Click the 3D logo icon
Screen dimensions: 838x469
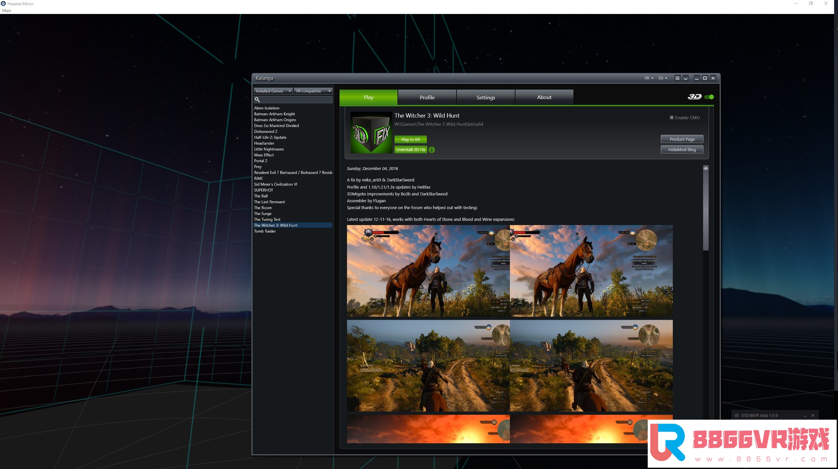[694, 97]
